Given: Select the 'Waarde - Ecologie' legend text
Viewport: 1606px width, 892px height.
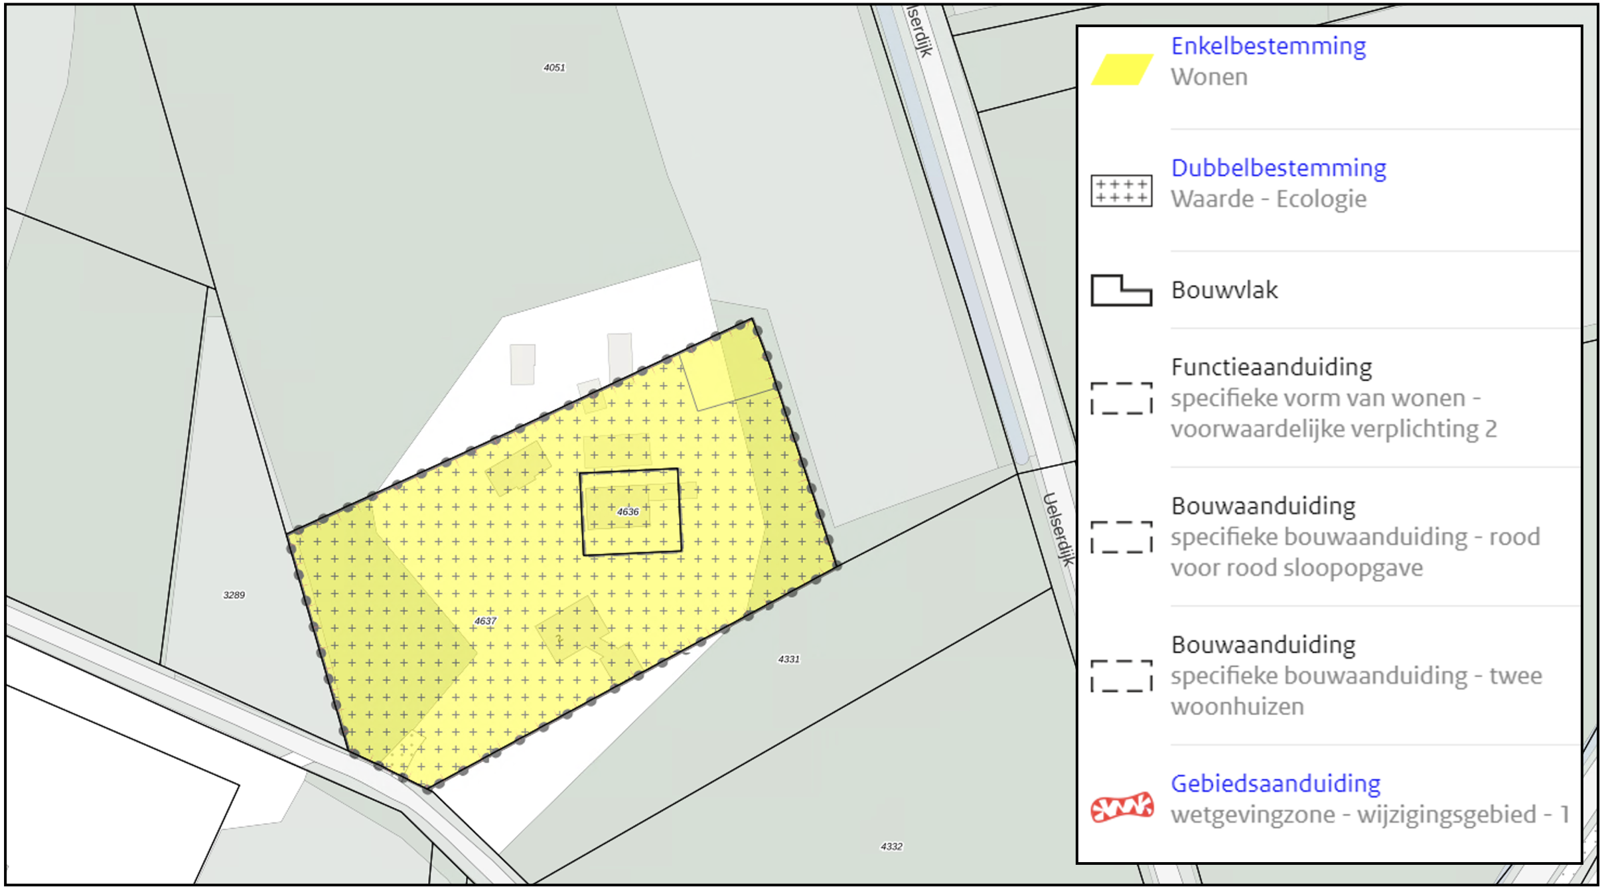Looking at the screenshot, I should [1268, 199].
